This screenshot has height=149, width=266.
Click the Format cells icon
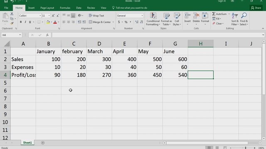coord(205,16)
